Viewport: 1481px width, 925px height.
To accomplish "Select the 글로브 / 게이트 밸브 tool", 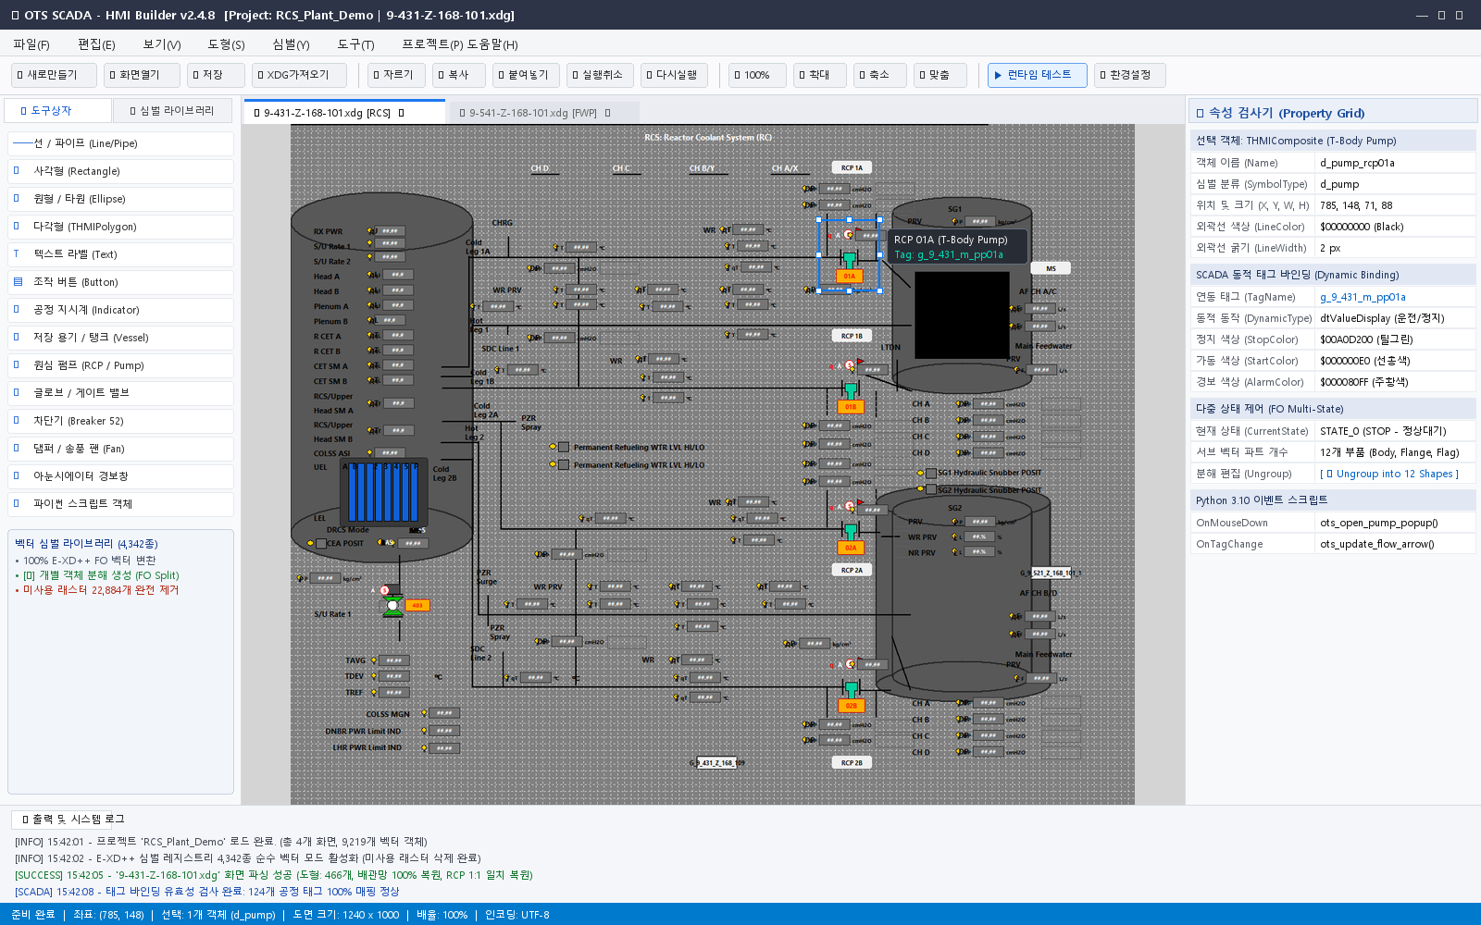I will (120, 393).
